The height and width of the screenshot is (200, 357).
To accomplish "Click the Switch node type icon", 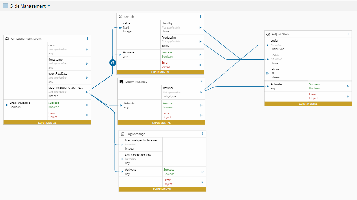I will click(x=121, y=17).
